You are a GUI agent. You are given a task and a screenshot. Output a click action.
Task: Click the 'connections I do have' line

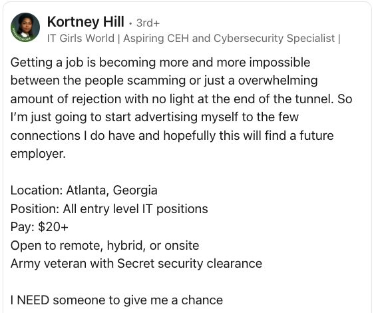pyautogui.click(x=172, y=135)
